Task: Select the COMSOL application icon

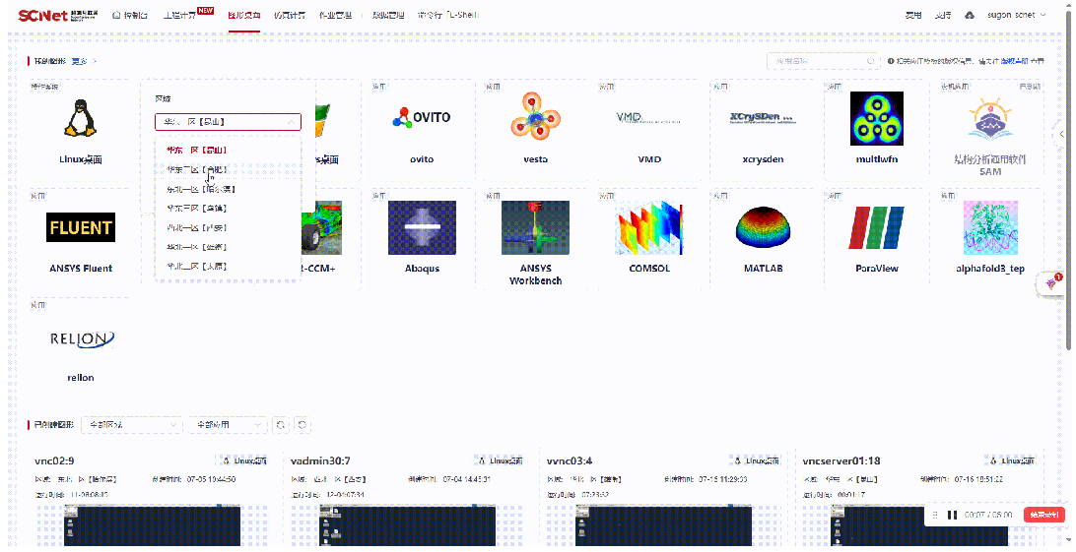Action: pyautogui.click(x=648, y=227)
